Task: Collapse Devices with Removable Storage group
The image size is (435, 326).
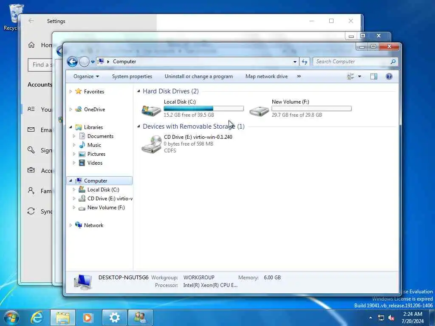Action: point(139,126)
